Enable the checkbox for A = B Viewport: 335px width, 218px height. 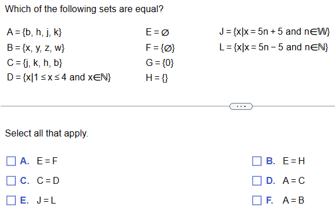(x=257, y=200)
